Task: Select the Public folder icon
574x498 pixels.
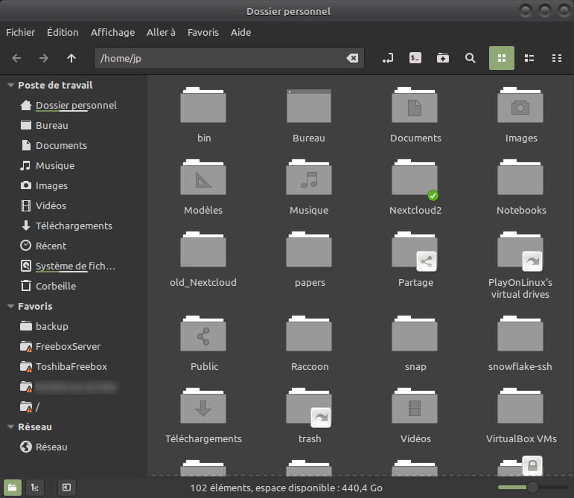Action: click(203, 333)
